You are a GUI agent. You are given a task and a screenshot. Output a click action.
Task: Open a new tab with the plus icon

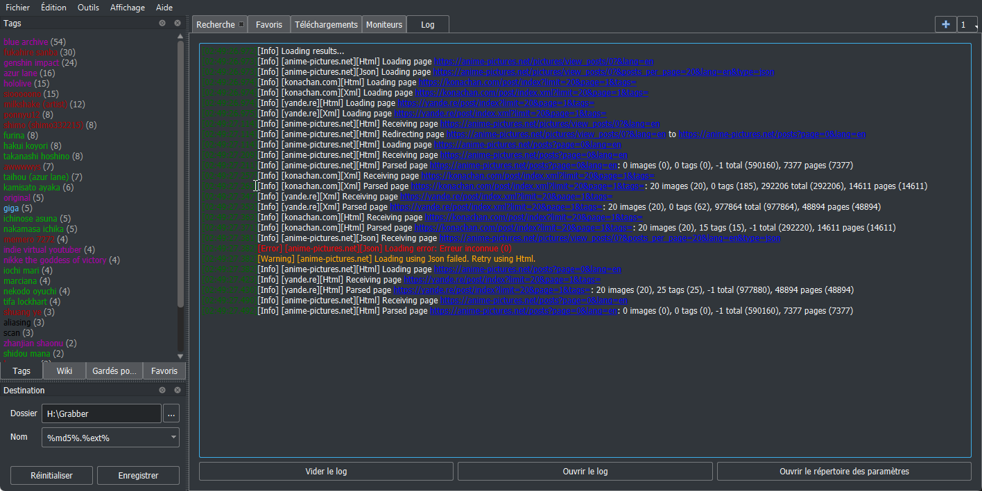click(945, 24)
